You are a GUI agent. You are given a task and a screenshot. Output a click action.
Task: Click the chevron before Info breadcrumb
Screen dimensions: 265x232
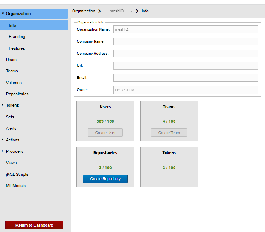click(137, 11)
